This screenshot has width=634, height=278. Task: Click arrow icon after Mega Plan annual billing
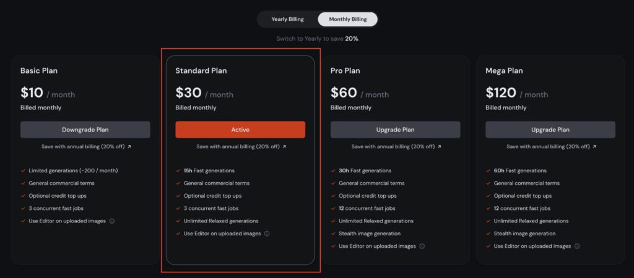[594, 146]
